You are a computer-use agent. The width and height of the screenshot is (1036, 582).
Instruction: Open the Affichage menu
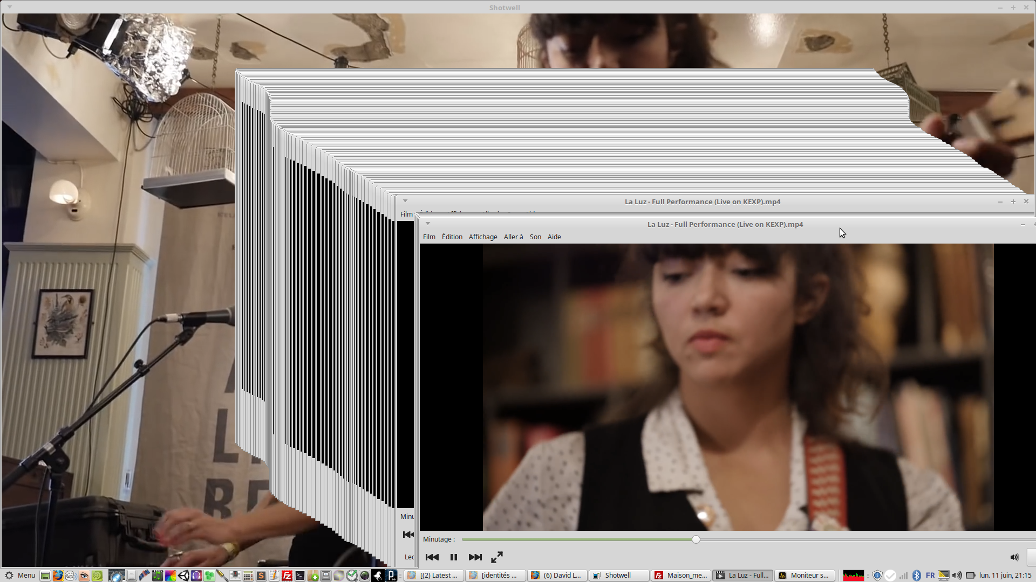tap(482, 237)
